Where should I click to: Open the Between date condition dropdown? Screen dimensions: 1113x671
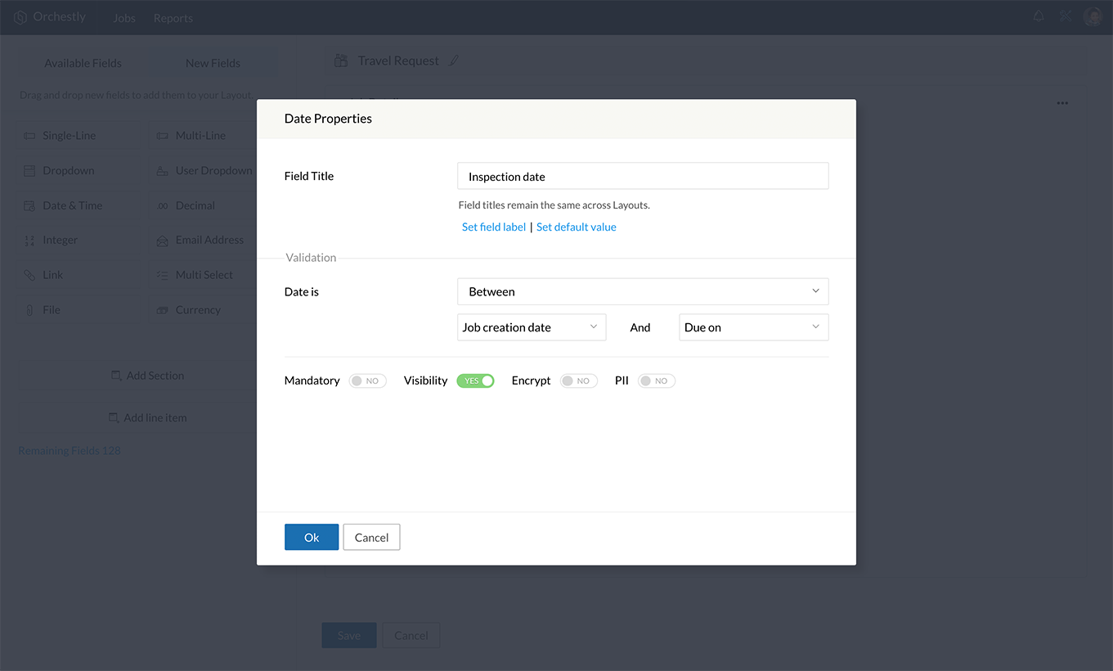point(643,291)
